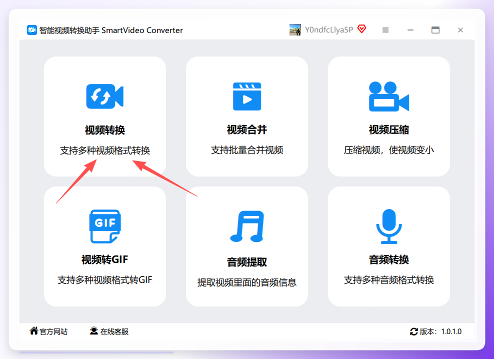Maximize the SmartVideo Converter window
This screenshot has height=359, width=494.
tap(435, 30)
